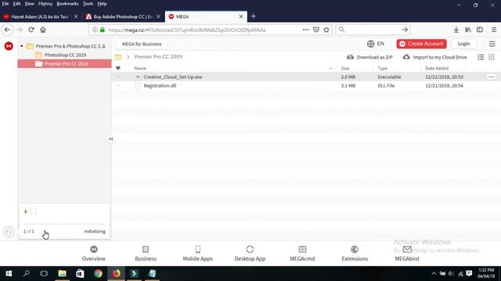Click Download as ZIP
501x281 pixels.
tap(369, 57)
